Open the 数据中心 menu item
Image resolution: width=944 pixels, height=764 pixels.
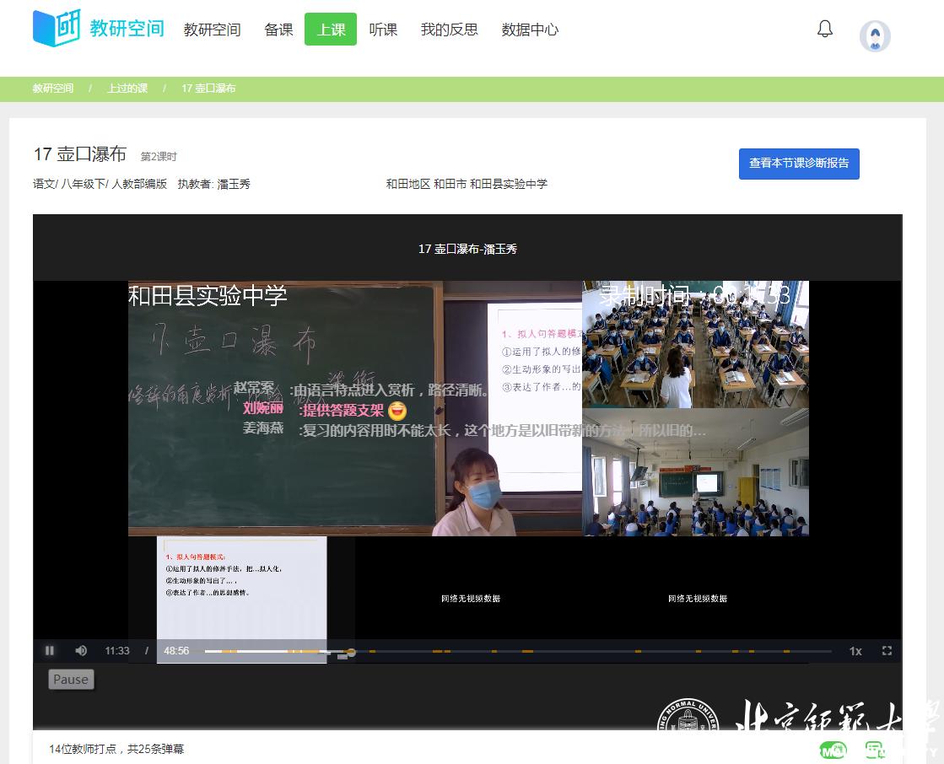click(530, 30)
